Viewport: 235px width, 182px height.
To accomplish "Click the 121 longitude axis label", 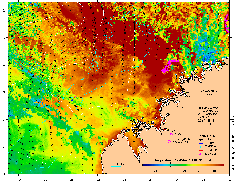I will [x=71, y=179].
